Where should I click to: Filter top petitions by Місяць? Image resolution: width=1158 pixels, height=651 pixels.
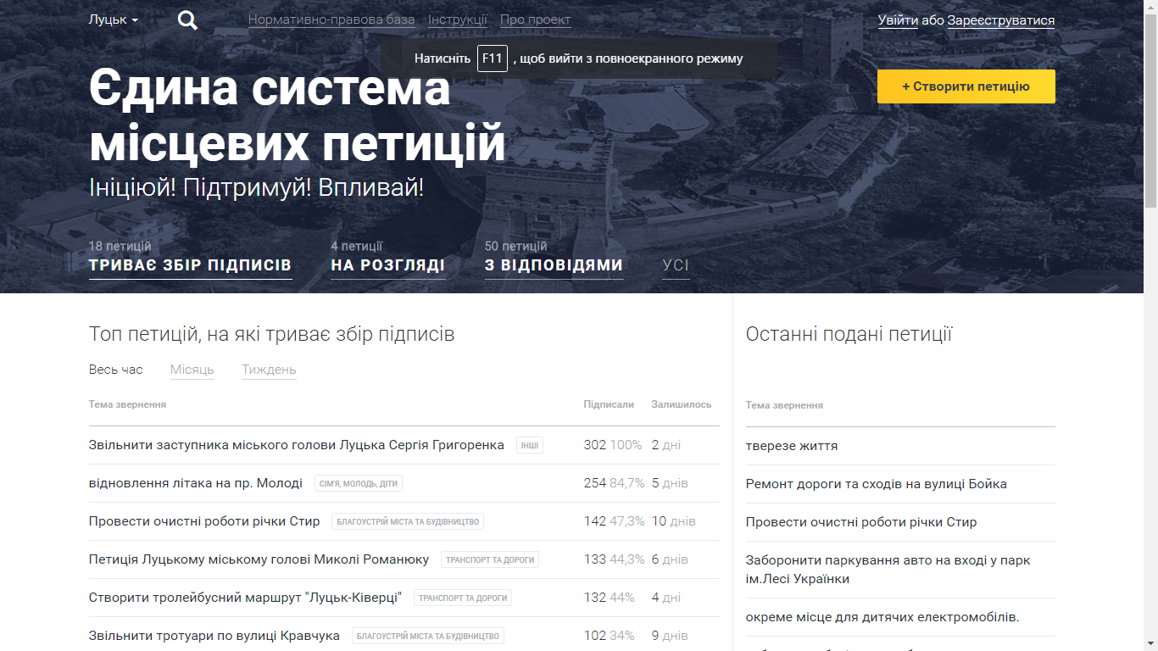tap(193, 370)
